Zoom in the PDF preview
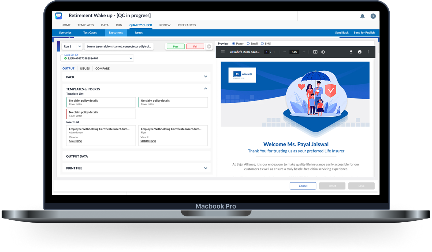This screenshot has width=432, height=252. click(x=304, y=52)
